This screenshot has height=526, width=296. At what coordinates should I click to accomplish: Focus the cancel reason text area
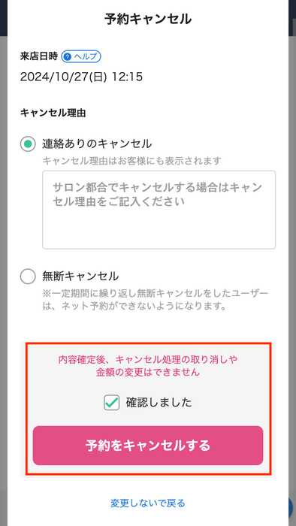[x=159, y=210]
